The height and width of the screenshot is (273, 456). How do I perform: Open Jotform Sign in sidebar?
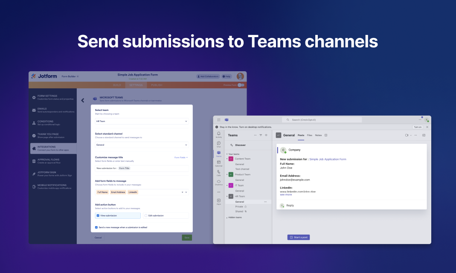53,174
